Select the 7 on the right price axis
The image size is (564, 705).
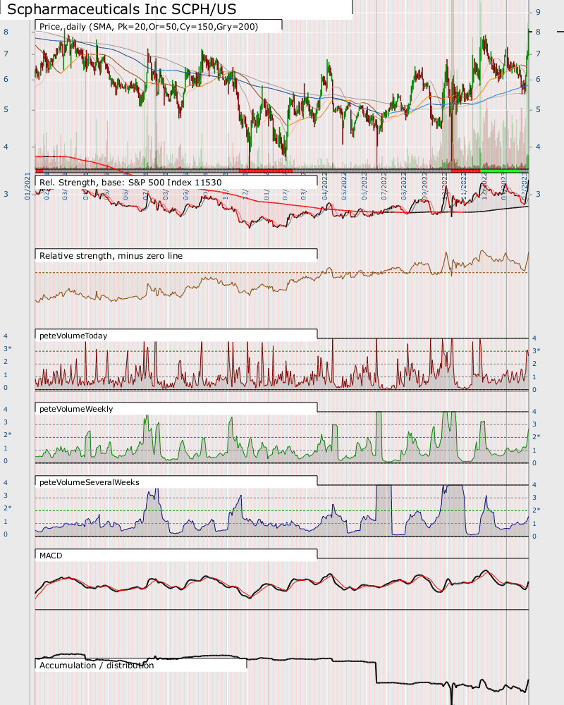(x=538, y=54)
